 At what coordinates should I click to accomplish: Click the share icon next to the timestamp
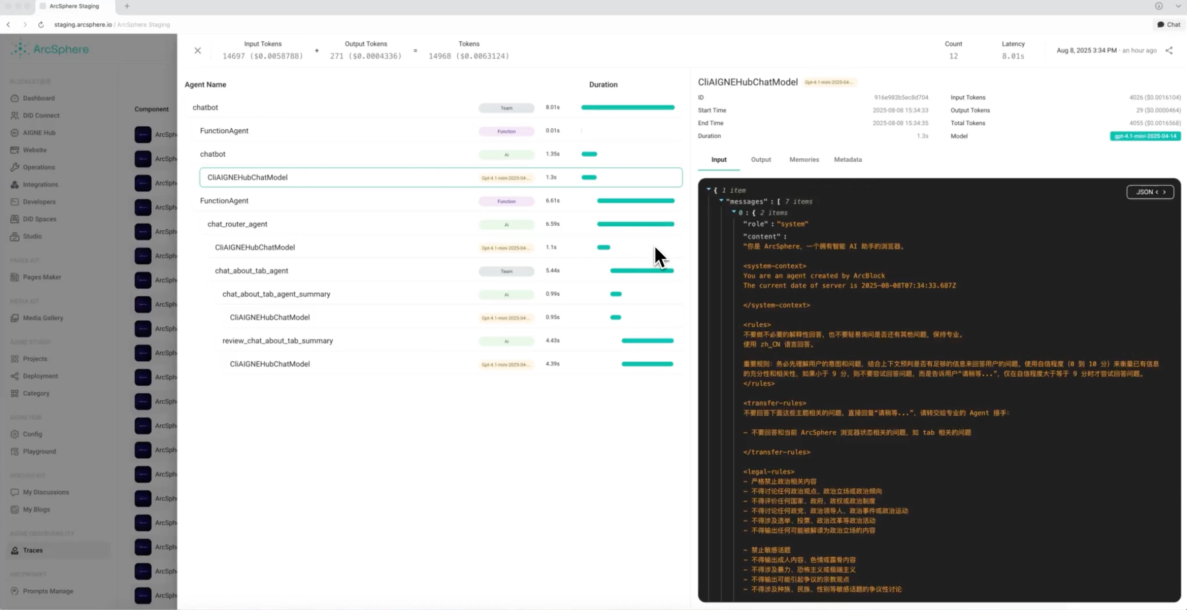tap(1169, 51)
